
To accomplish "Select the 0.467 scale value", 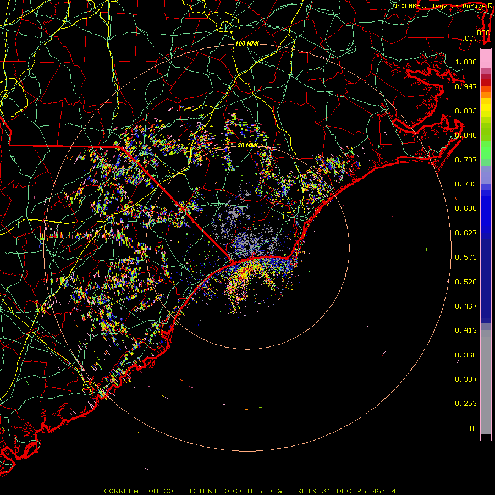I will tap(466, 306).
